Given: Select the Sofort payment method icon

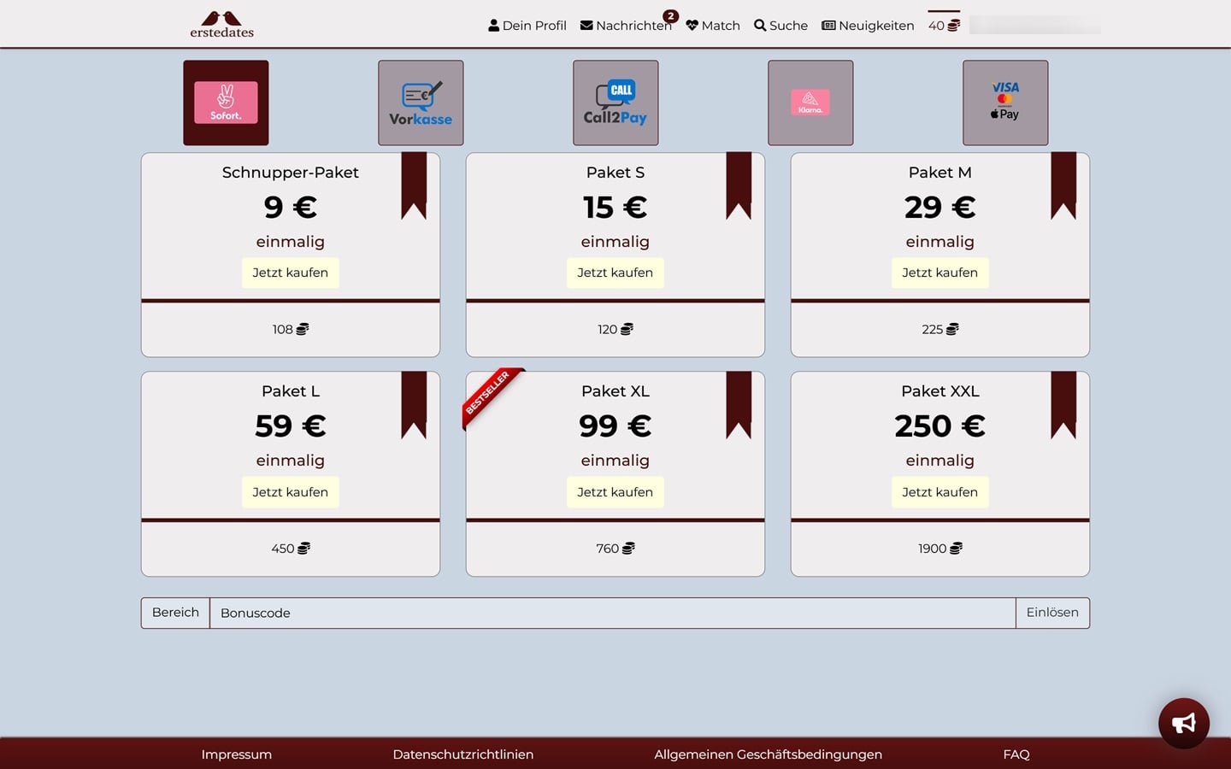Looking at the screenshot, I should pos(226,103).
